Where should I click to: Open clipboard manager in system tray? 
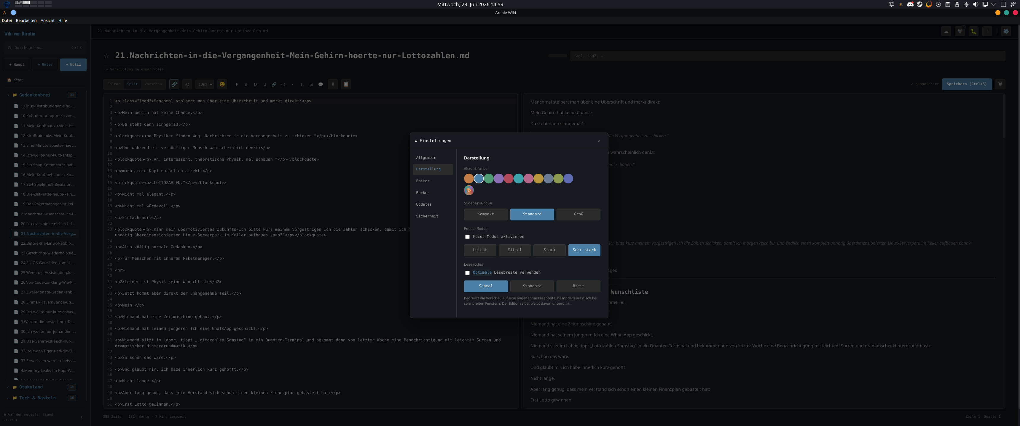(x=948, y=4)
